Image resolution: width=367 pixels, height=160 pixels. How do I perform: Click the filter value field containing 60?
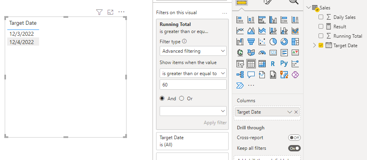point(193,85)
